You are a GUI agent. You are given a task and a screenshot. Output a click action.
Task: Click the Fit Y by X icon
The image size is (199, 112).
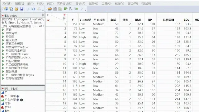click(x=71, y=9)
